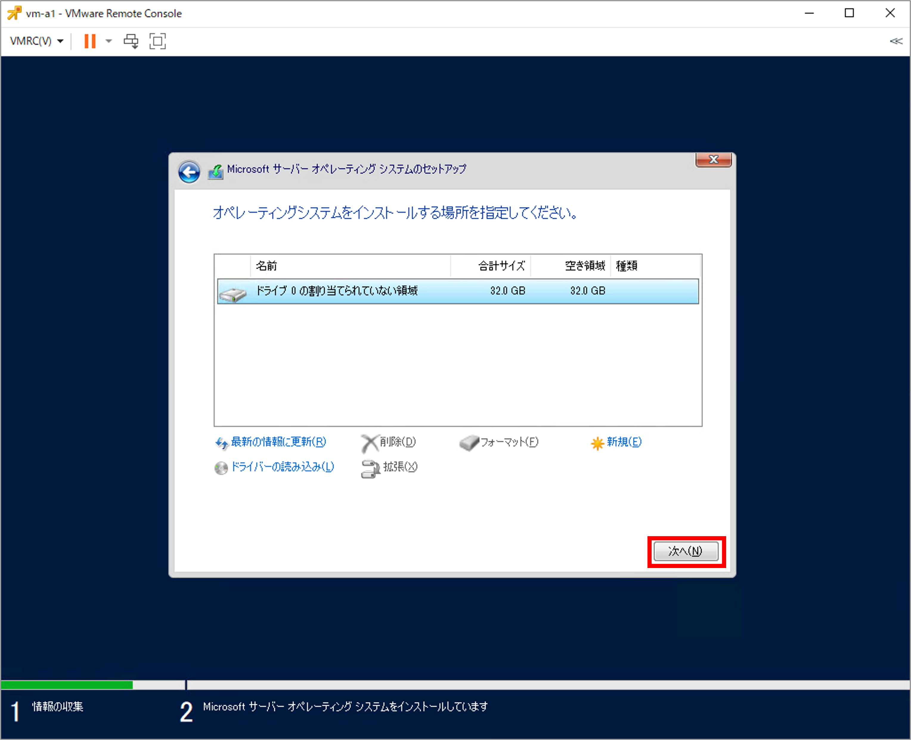The width and height of the screenshot is (911, 740).
Task: Click ドライバーの読み込み(L) load driver link
Action: tap(282, 467)
